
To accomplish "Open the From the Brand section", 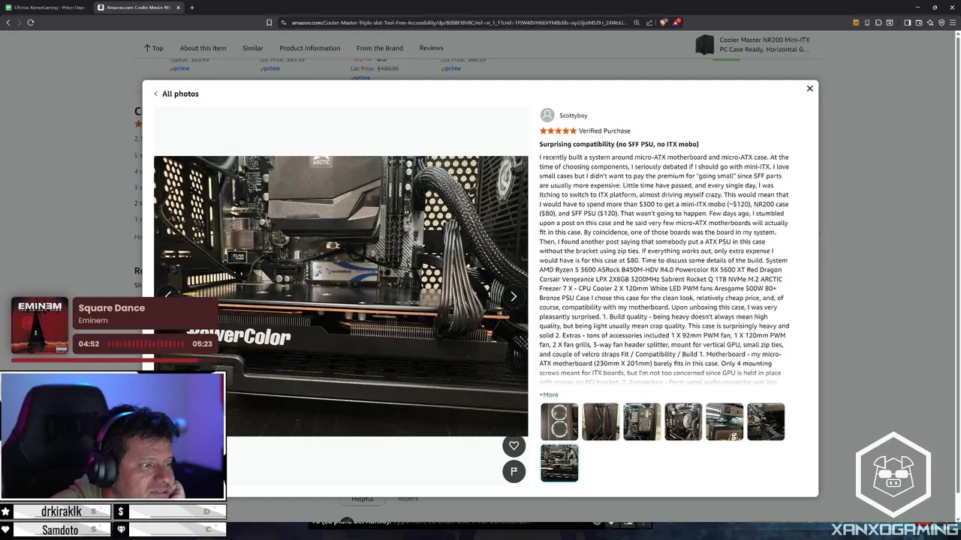I will pos(379,48).
